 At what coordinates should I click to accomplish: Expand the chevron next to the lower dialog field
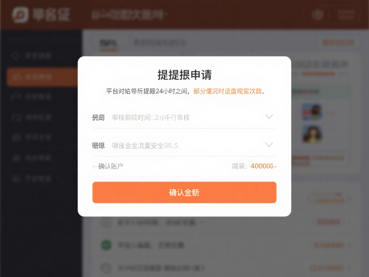(x=269, y=145)
